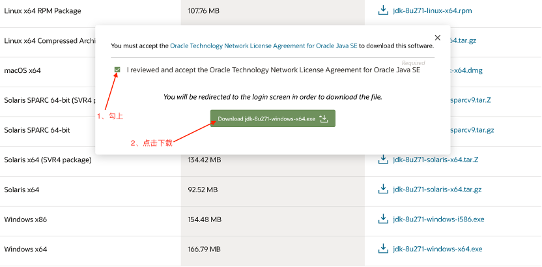The image size is (542, 267).
Task: Click download arrow icon inside green button
Action: [324, 119]
